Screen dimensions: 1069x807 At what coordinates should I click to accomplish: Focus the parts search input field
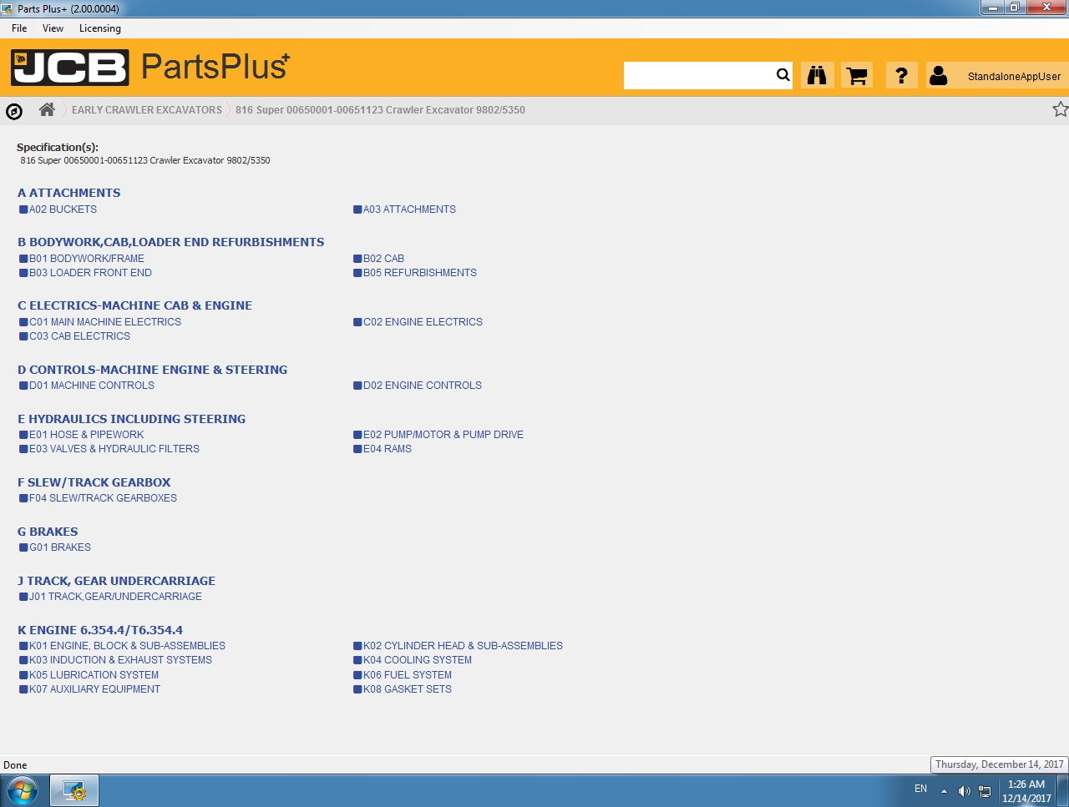pyautogui.click(x=699, y=75)
